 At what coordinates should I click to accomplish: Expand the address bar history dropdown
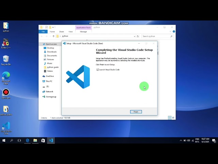135,36
